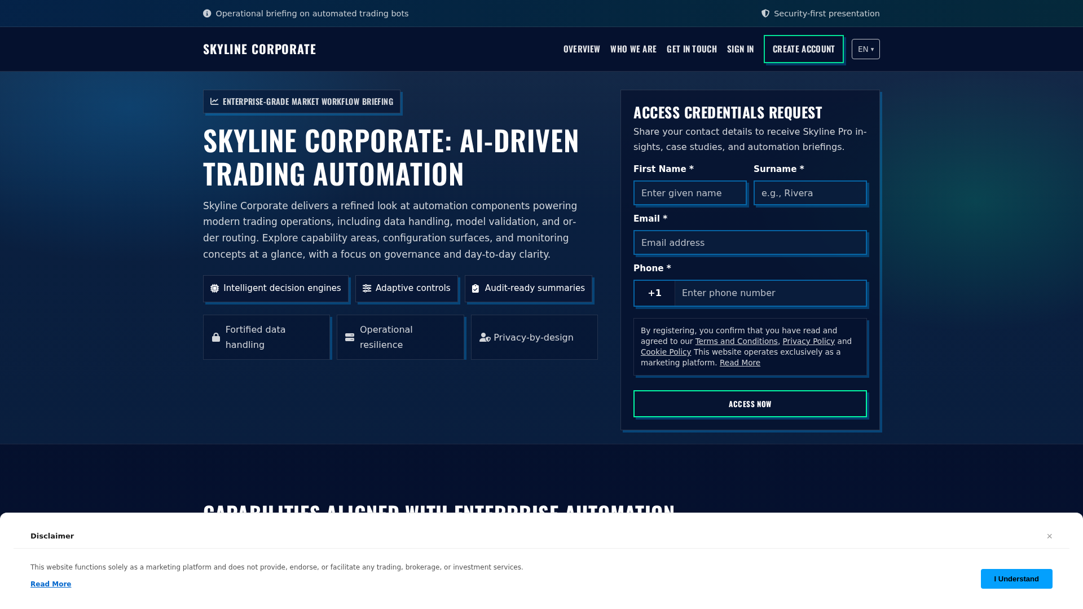The image size is (1083, 609).
Task: Click the Skyline Corporate logo text
Action: pyautogui.click(x=259, y=49)
